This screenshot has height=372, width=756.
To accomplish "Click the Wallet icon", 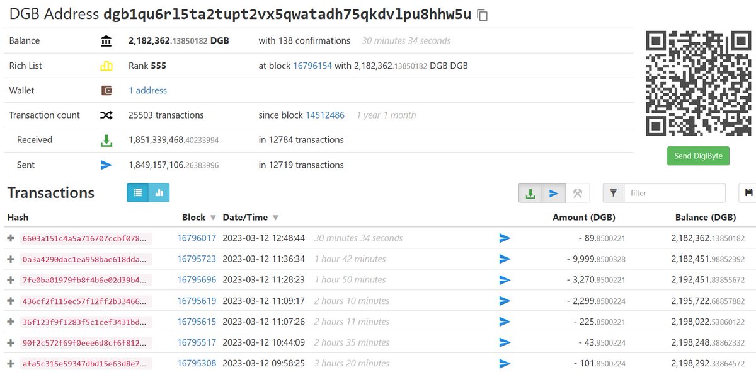I will (106, 90).
